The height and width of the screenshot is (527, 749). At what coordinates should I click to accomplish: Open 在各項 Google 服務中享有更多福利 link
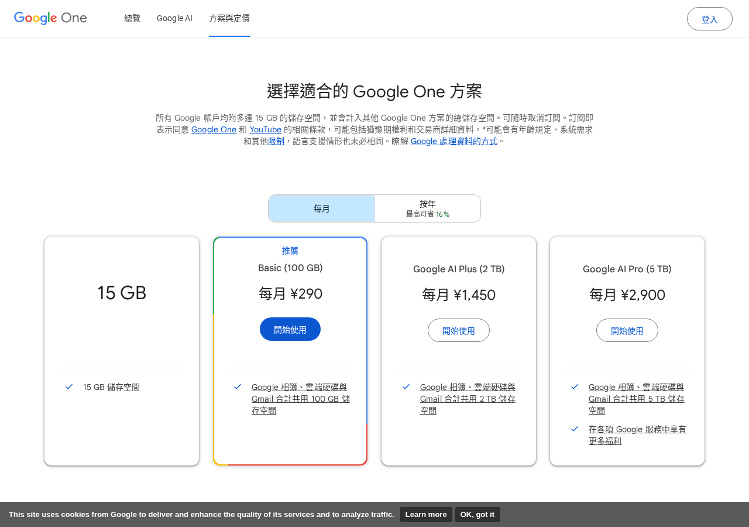[x=637, y=435]
